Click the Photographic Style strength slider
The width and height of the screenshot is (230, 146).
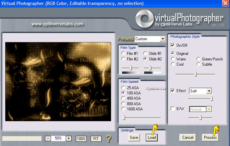[195, 74]
